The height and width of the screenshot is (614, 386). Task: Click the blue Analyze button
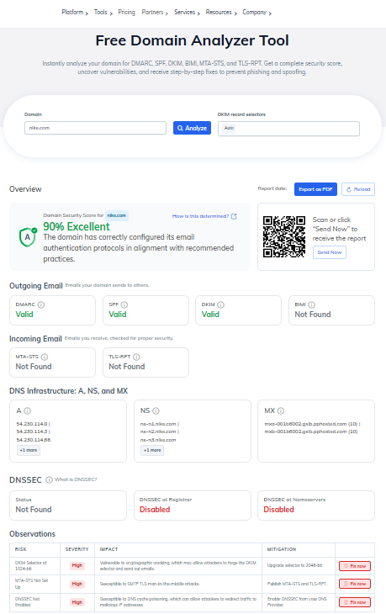pyautogui.click(x=193, y=128)
